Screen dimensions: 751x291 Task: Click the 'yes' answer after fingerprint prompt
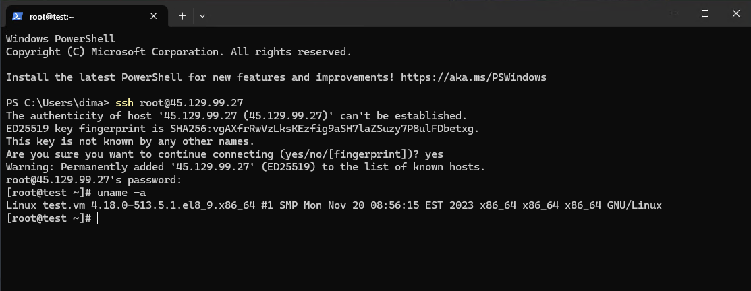(434, 154)
